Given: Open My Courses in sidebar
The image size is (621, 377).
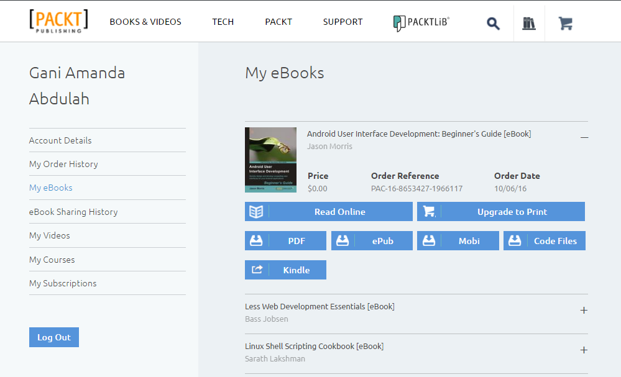Looking at the screenshot, I should tap(52, 260).
